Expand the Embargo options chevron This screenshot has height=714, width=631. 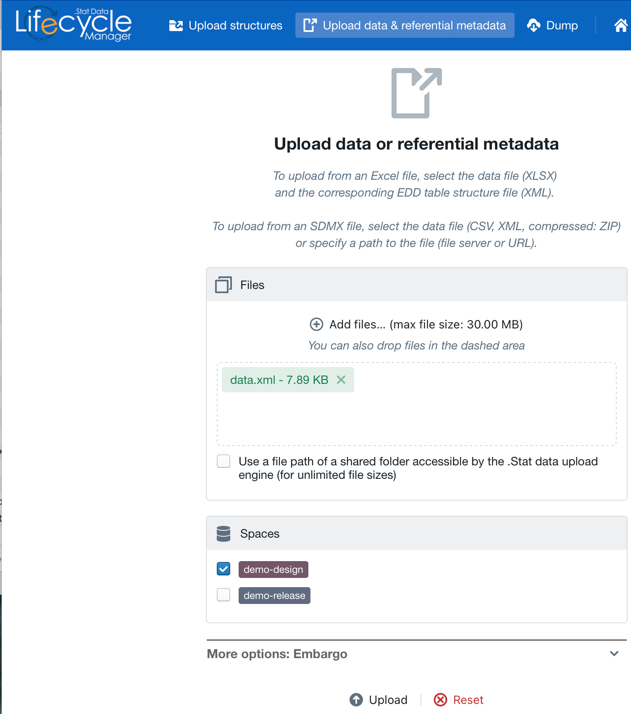[614, 654]
